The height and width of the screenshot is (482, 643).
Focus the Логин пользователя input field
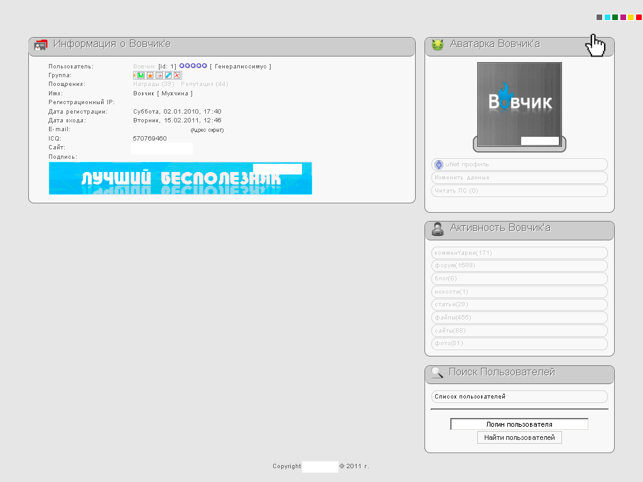519,424
